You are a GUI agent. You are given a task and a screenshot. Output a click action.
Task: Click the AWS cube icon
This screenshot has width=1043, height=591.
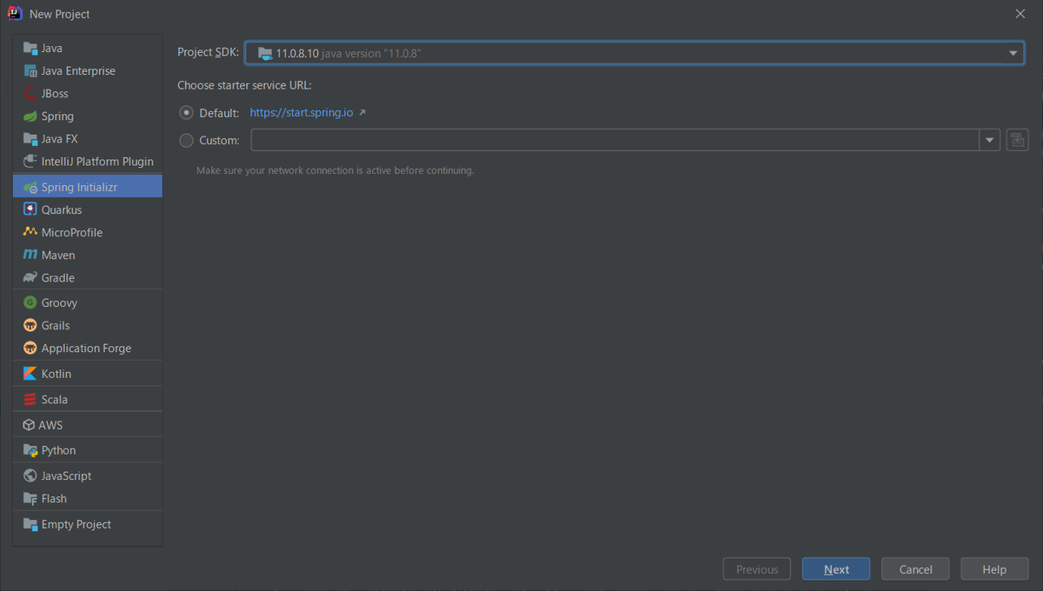pyautogui.click(x=30, y=425)
